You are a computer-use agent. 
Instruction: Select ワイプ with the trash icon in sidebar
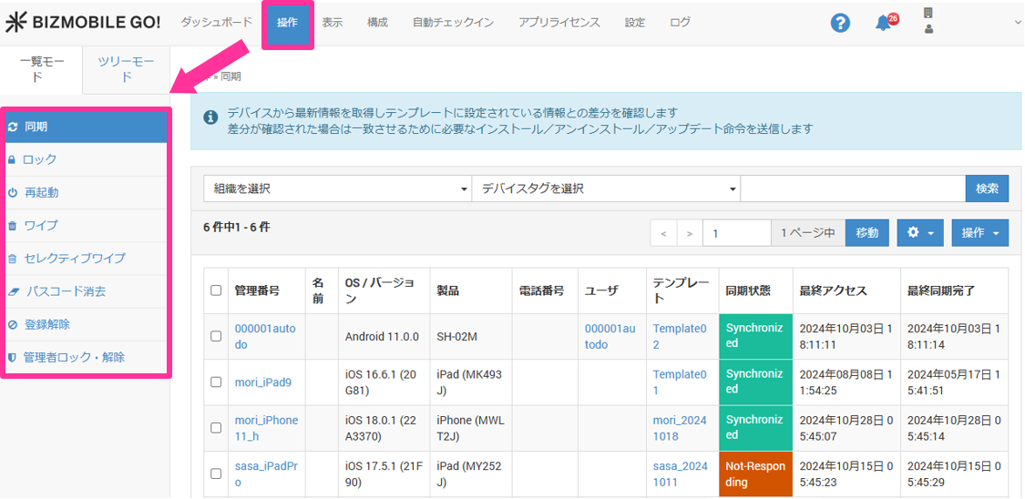click(x=41, y=225)
